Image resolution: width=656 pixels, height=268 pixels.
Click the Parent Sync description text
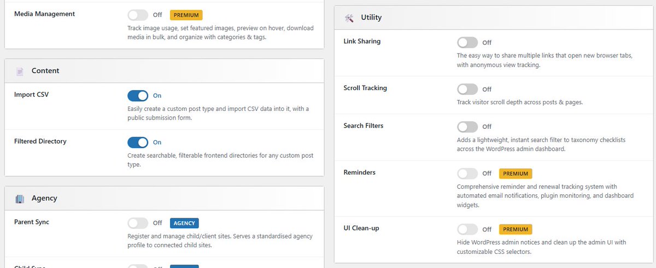tap(220, 241)
